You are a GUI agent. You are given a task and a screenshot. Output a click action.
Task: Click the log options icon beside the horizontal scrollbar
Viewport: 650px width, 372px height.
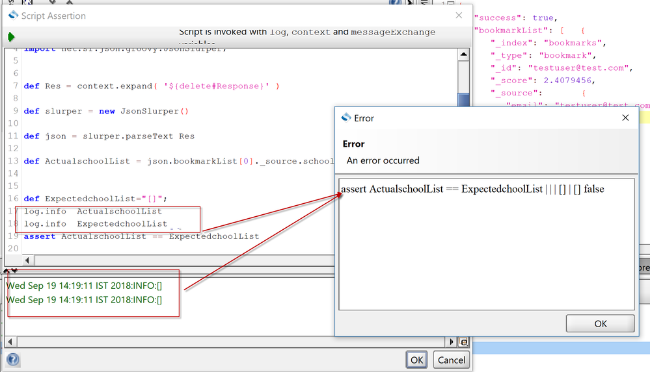point(463,342)
